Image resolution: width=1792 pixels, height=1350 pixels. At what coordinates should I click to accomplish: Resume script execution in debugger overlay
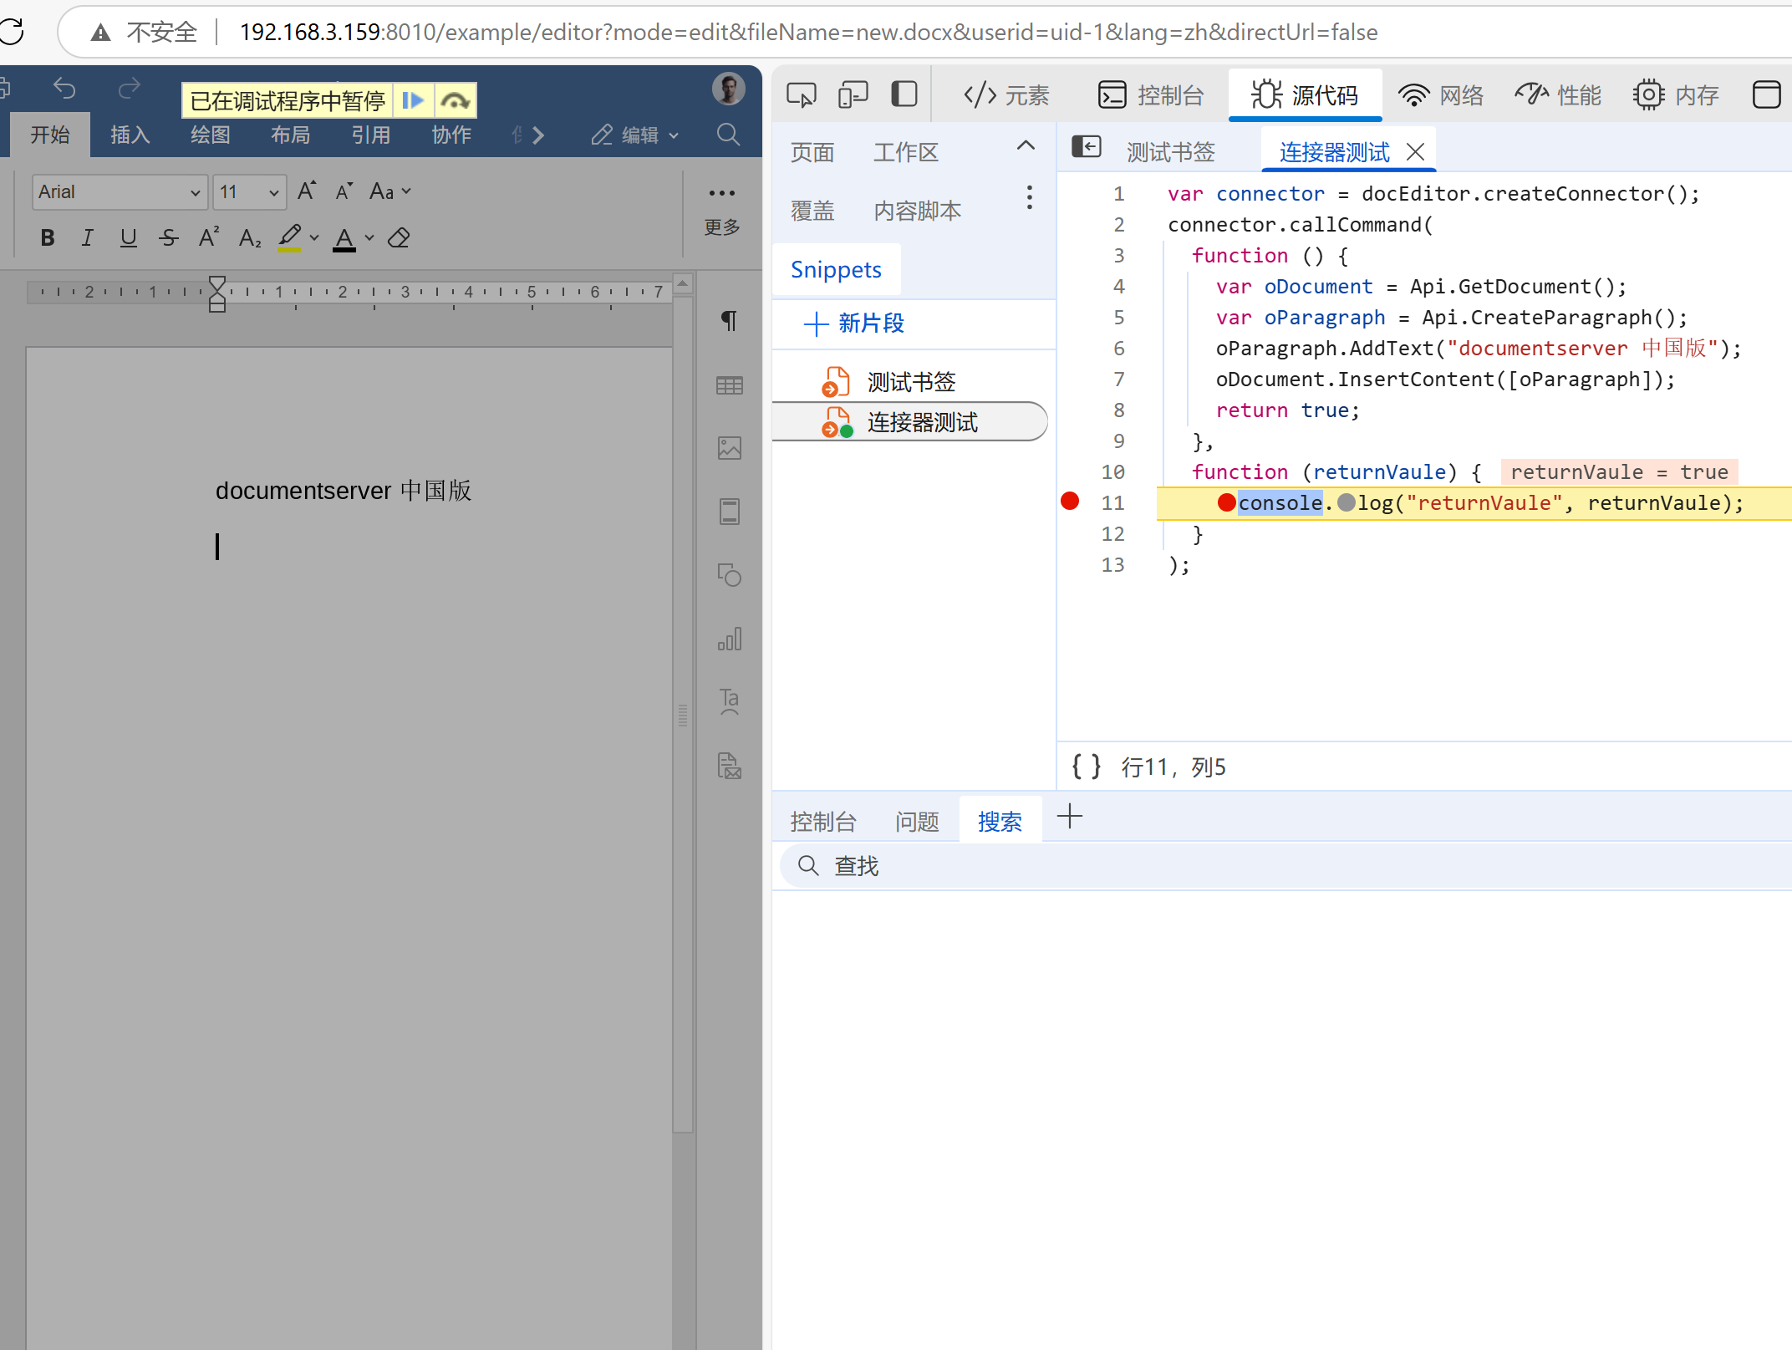click(413, 101)
